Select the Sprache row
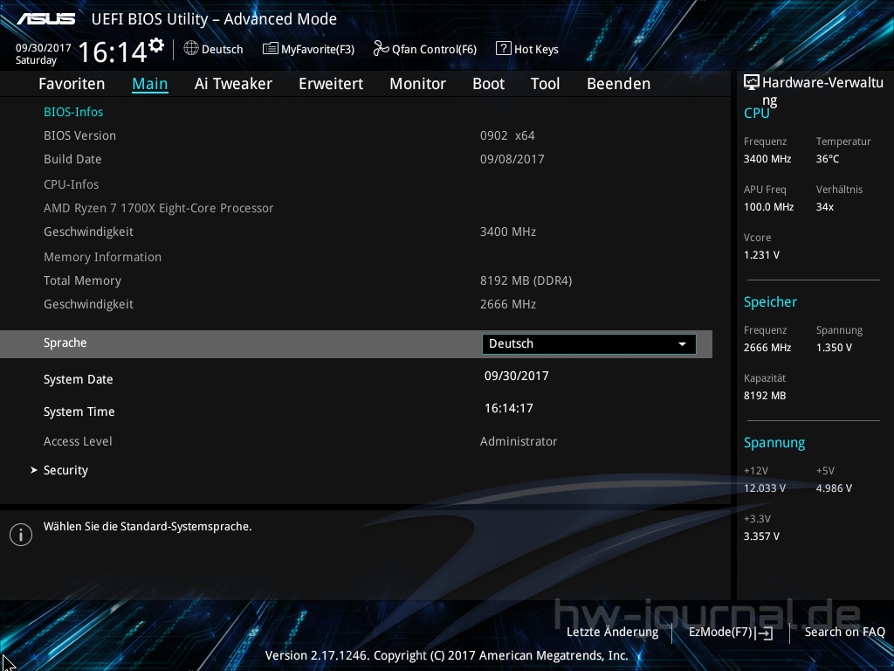894x671 pixels. pyautogui.click(x=356, y=344)
